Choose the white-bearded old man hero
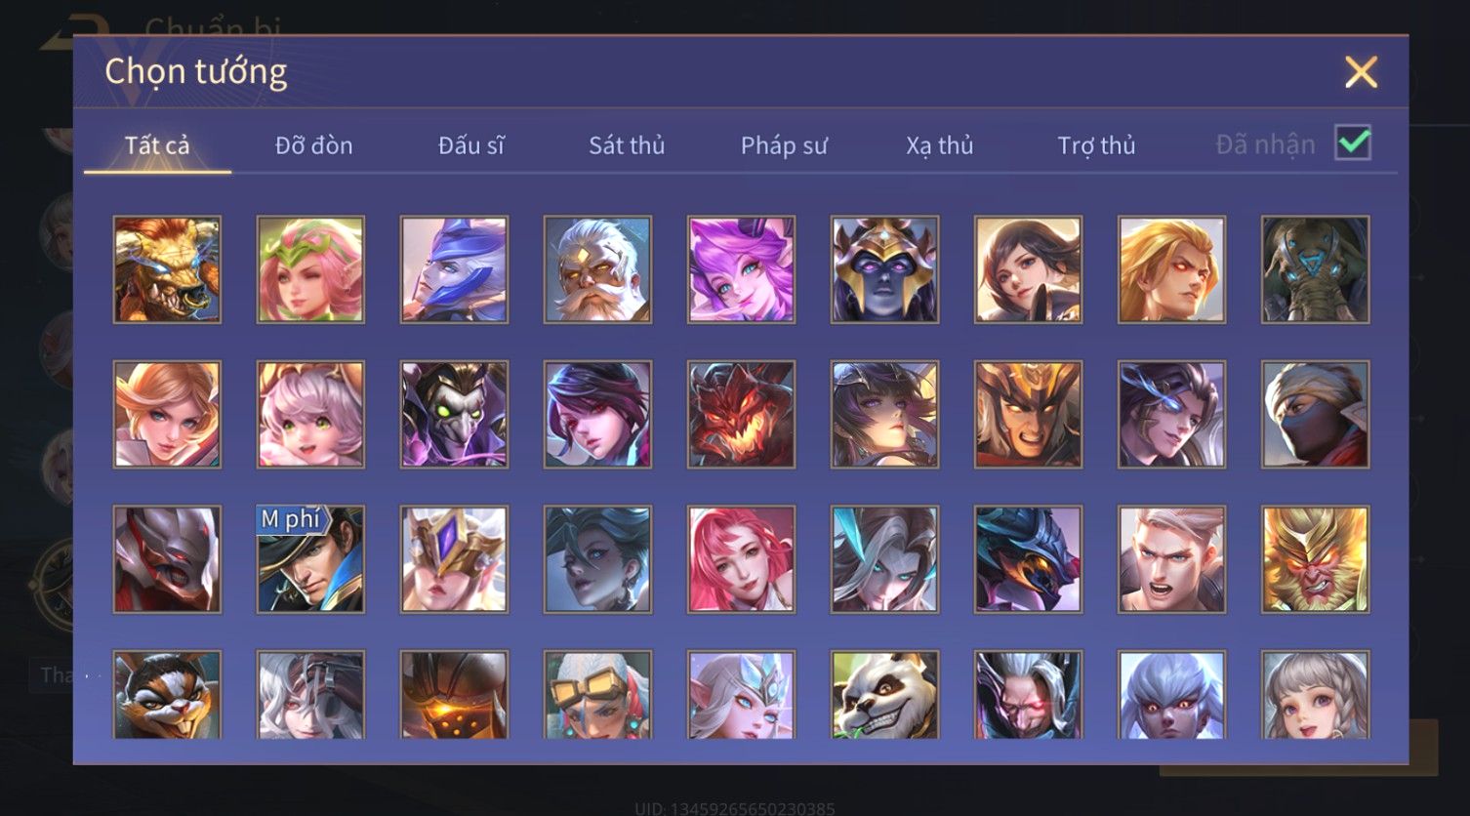The image size is (1470, 816). click(597, 269)
